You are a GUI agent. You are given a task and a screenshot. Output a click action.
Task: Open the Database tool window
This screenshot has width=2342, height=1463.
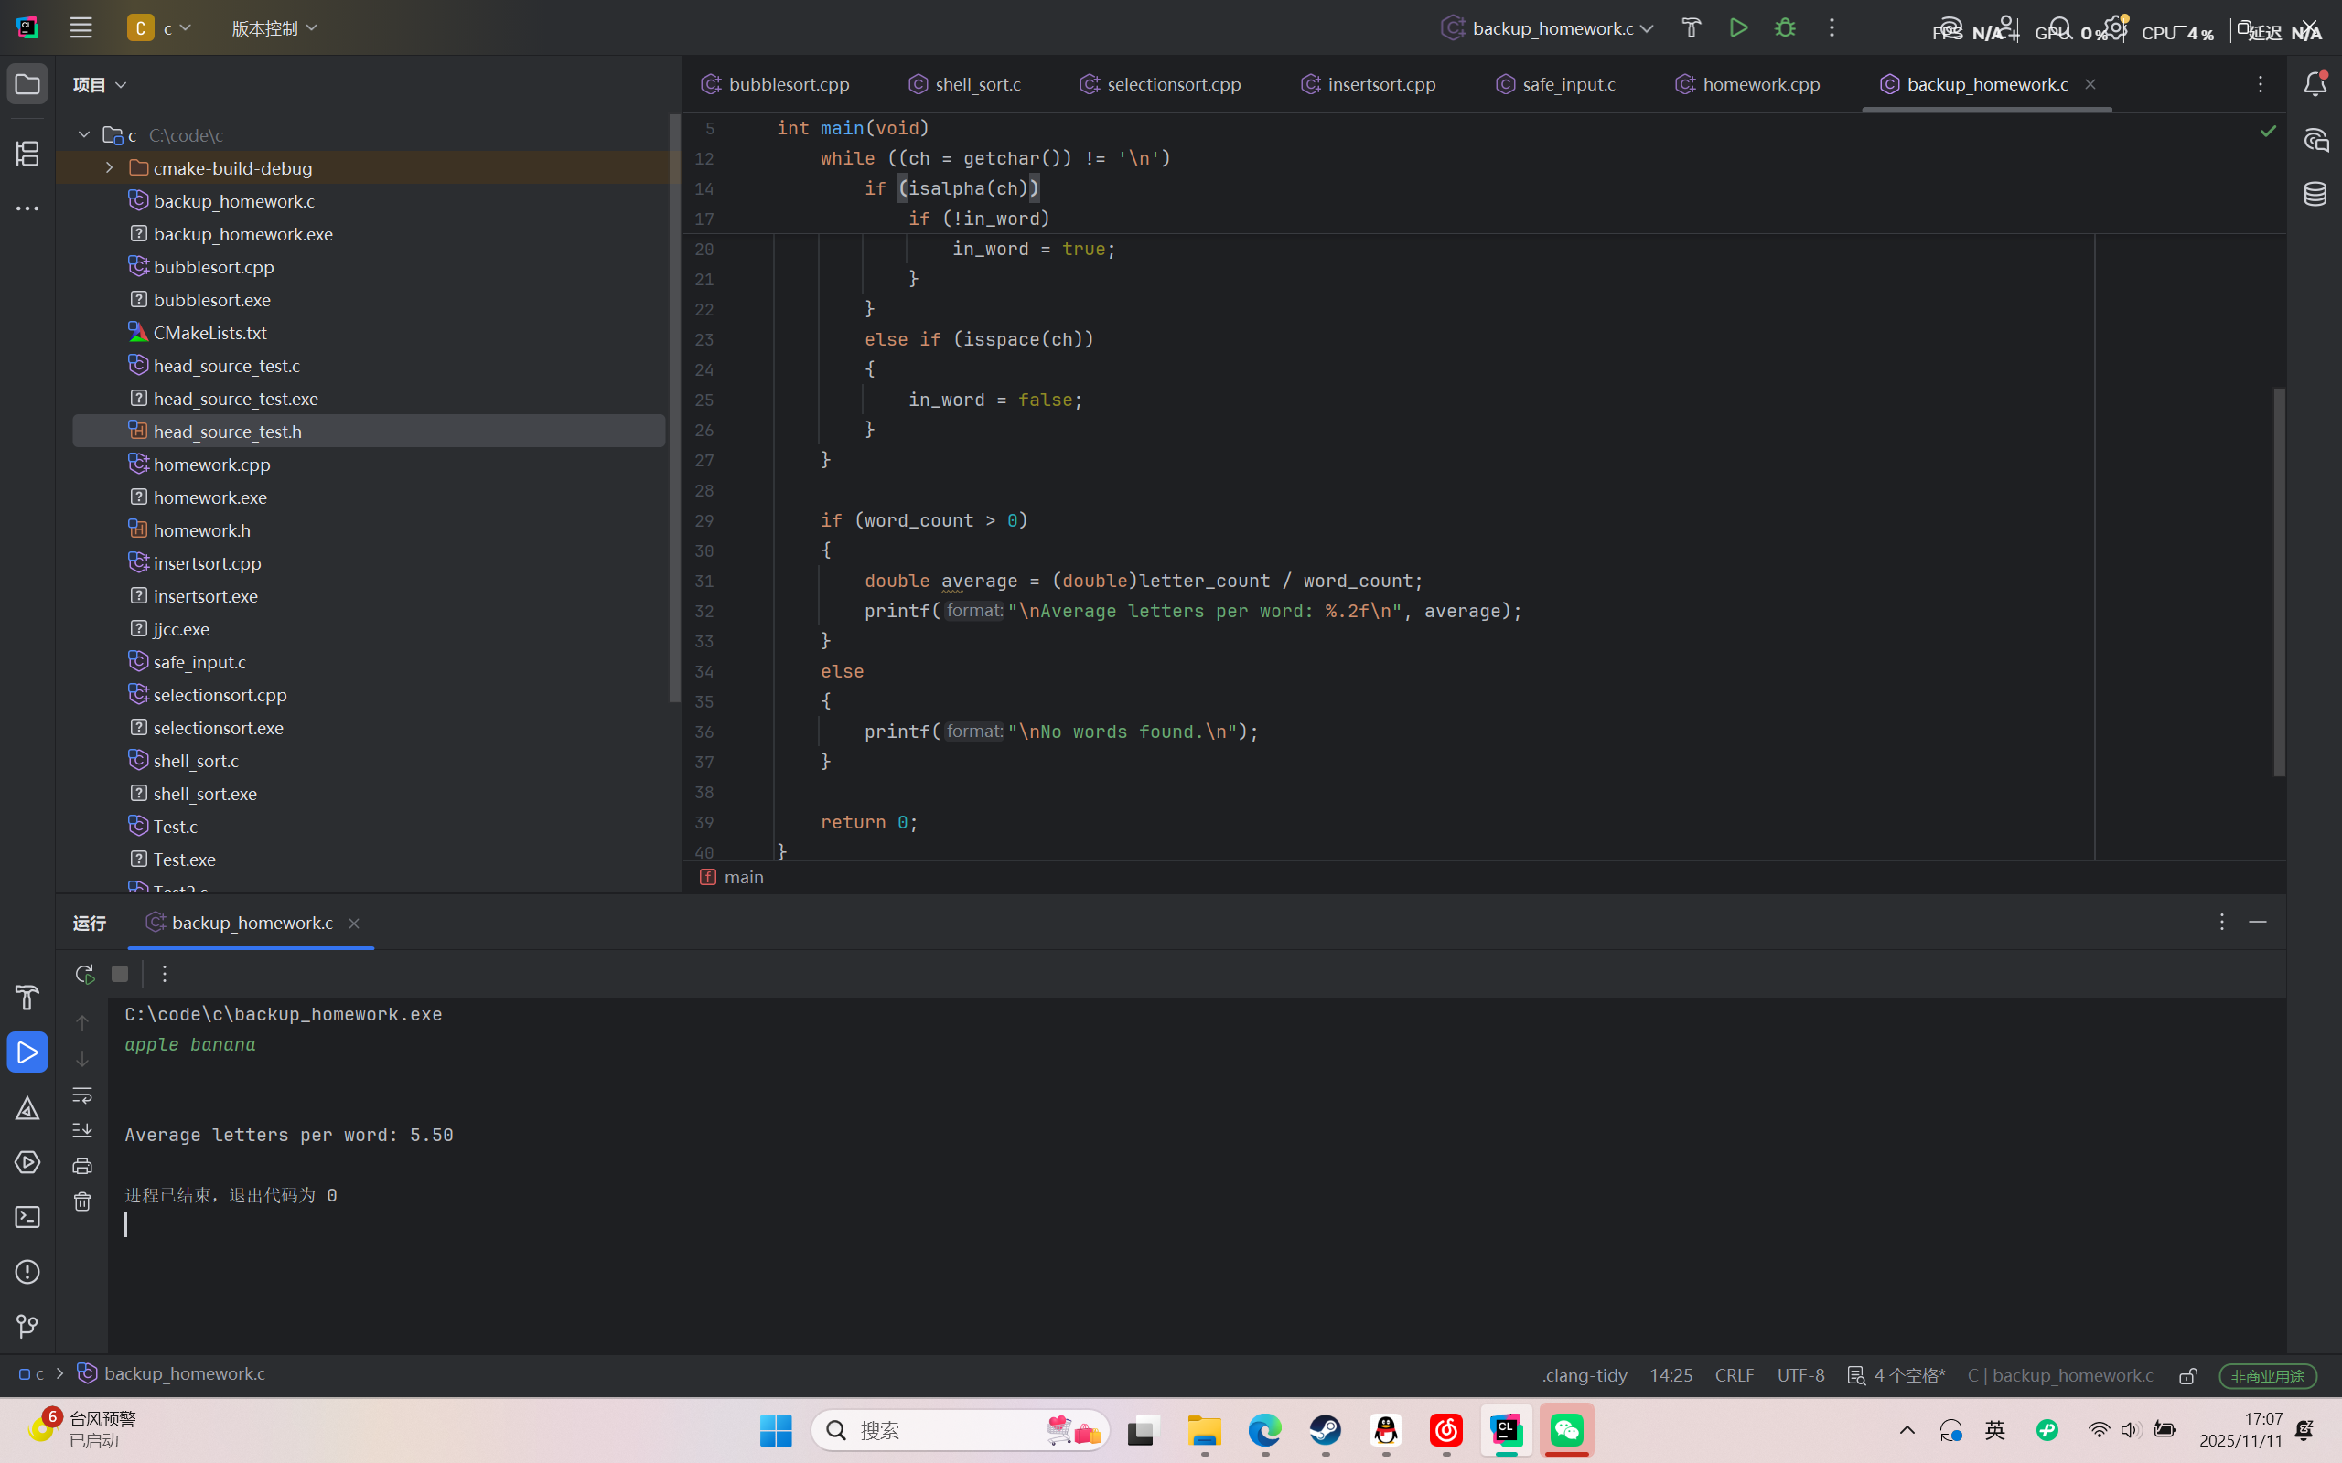click(x=2315, y=195)
